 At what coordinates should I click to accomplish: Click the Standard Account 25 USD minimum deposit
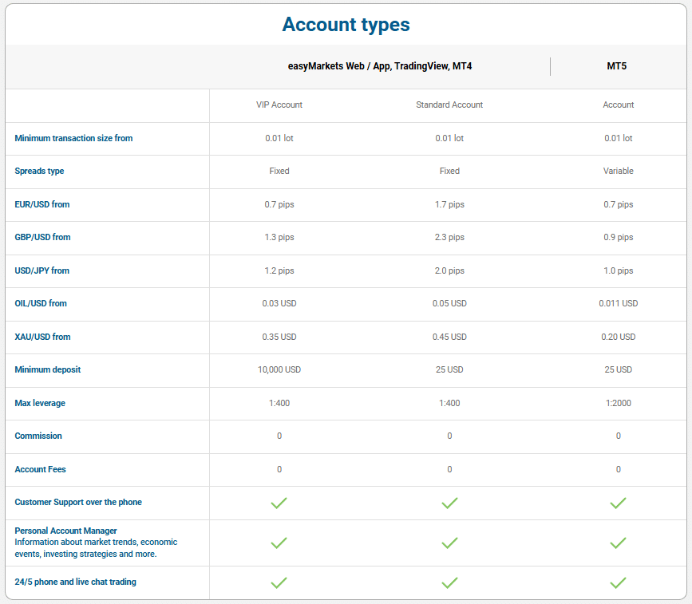(449, 369)
